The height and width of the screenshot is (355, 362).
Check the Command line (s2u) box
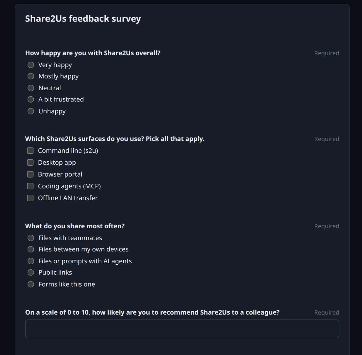30,151
